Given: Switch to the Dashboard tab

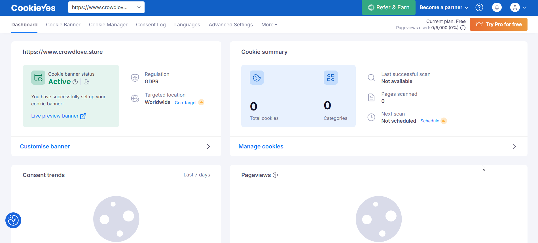Looking at the screenshot, I should [24, 25].
